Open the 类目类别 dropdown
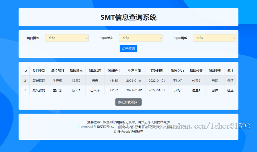This screenshot has width=257, height=152. [x=67, y=38]
